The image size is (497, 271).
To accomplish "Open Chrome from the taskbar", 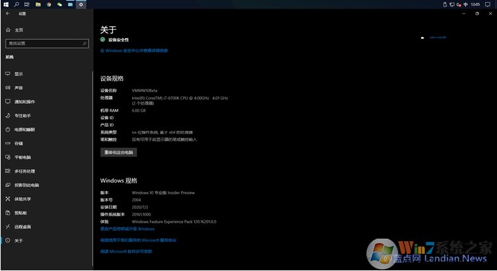I will [x=49, y=5].
